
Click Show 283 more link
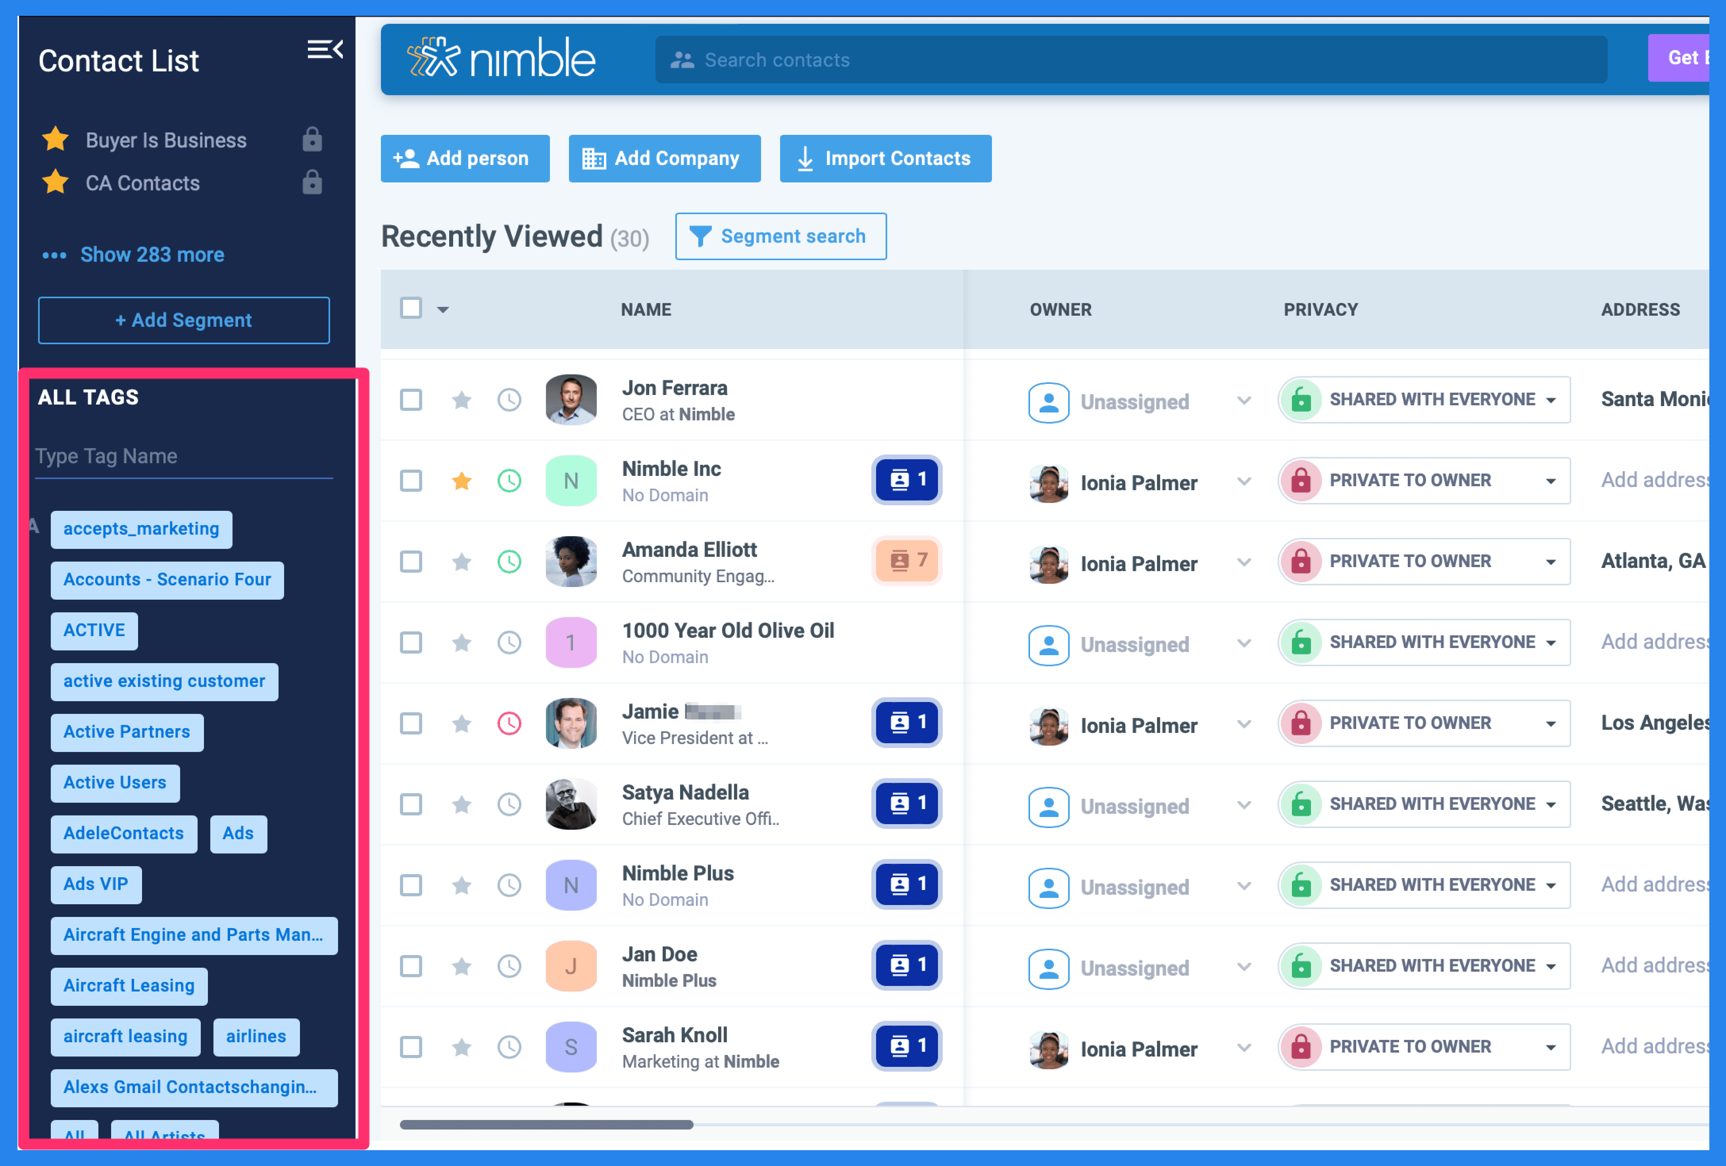coord(152,255)
